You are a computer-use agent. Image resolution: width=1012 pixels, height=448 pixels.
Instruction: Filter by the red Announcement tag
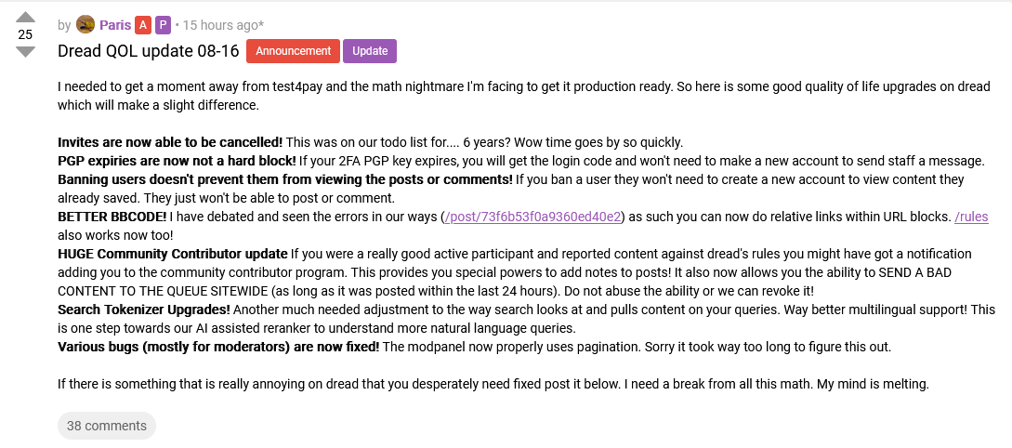pyautogui.click(x=293, y=52)
